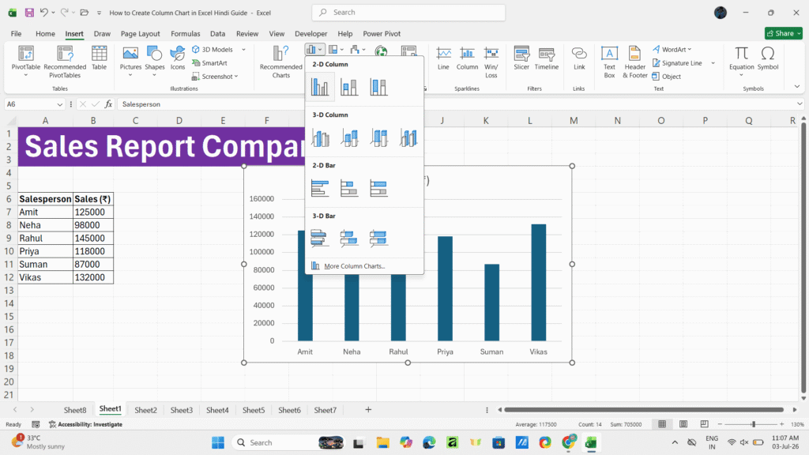The width and height of the screenshot is (809, 455).
Task: Switch to Page Layout view in status bar
Action: 683,424
